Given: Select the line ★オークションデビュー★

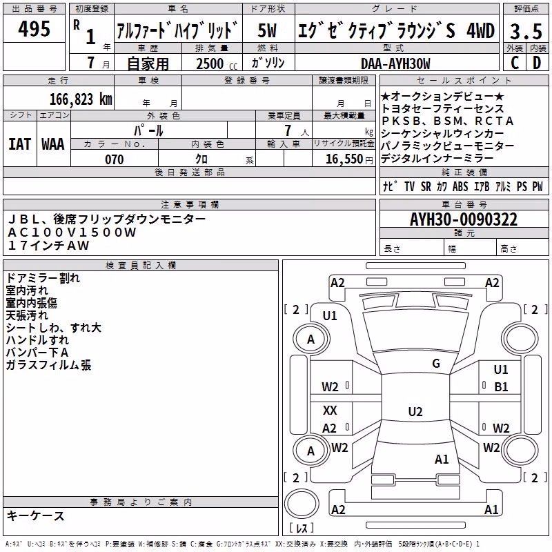Looking at the screenshot, I should coord(443,96).
